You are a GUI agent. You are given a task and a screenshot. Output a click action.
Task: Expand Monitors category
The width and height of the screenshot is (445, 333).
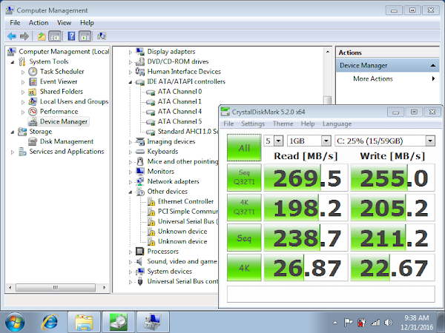click(131, 172)
